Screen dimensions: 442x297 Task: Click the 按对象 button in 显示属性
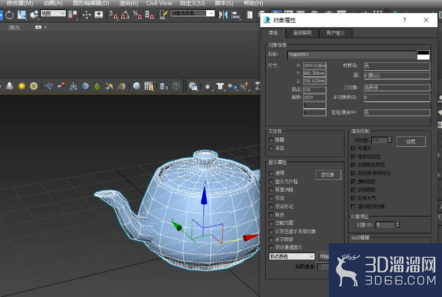328,175
